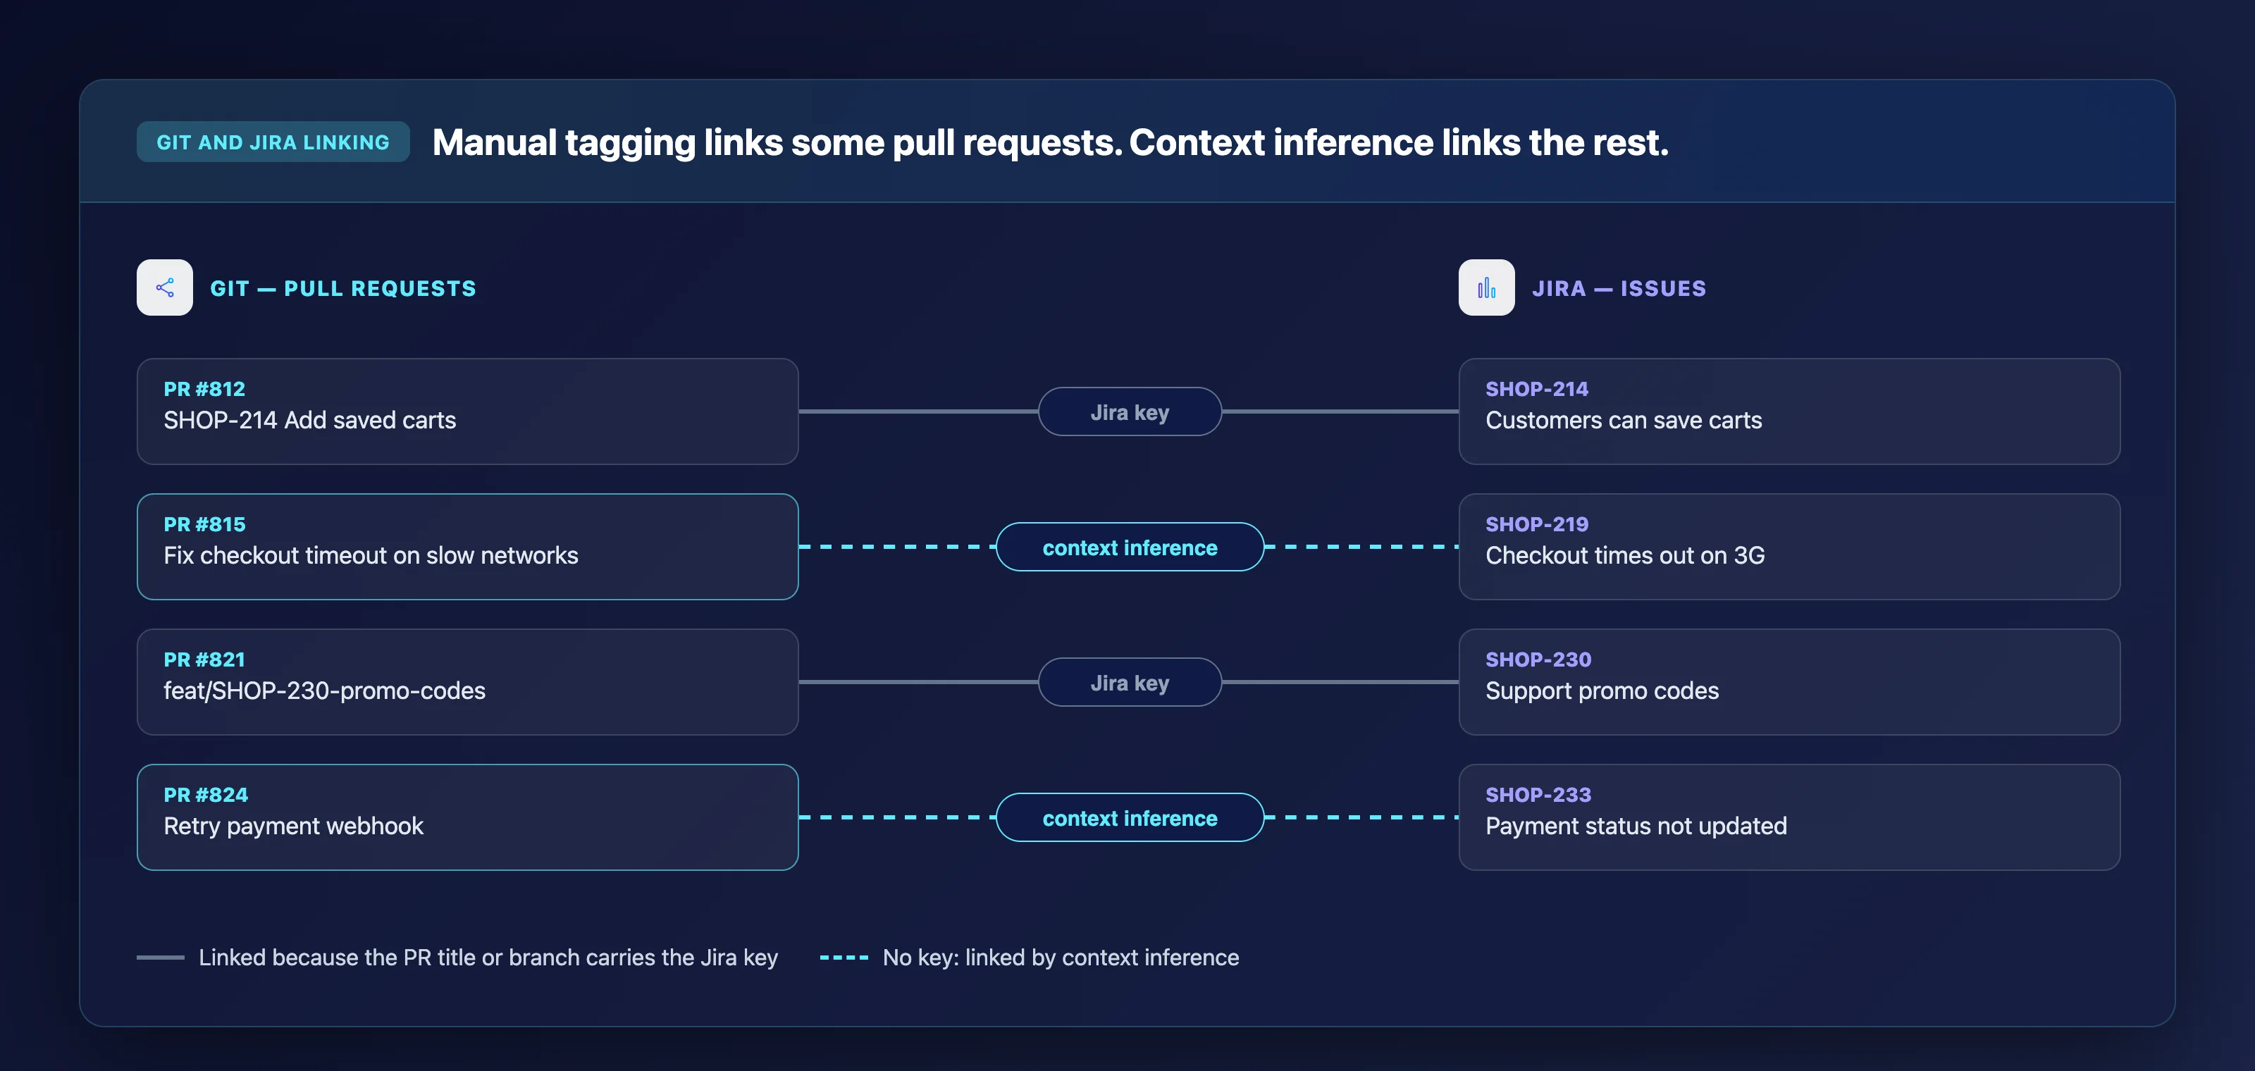
Task: Open the PR #815 checkout timeout card
Action: 467,547
